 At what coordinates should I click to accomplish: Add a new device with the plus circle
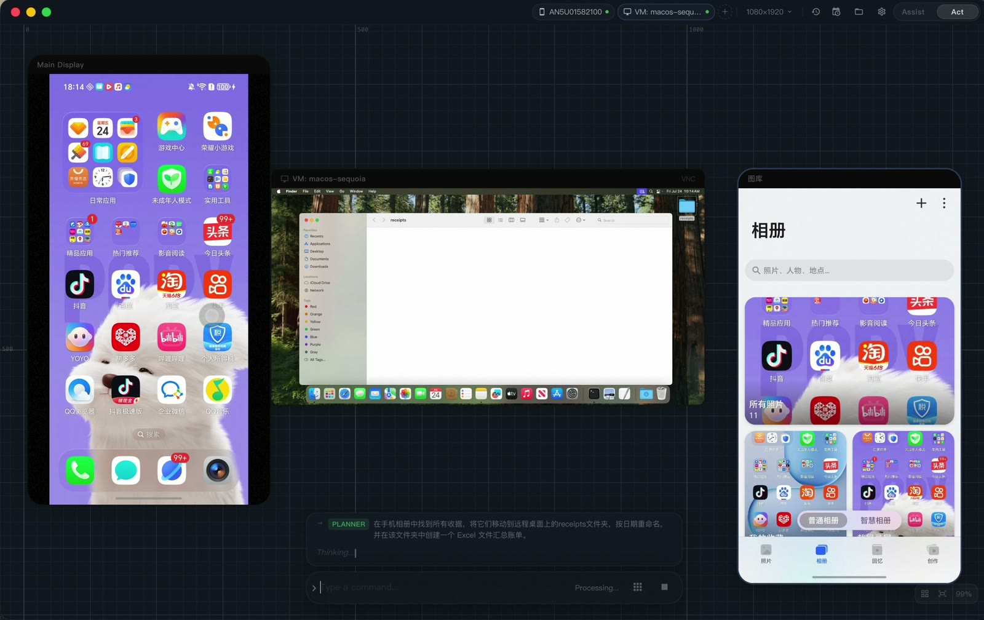pos(725,12)
